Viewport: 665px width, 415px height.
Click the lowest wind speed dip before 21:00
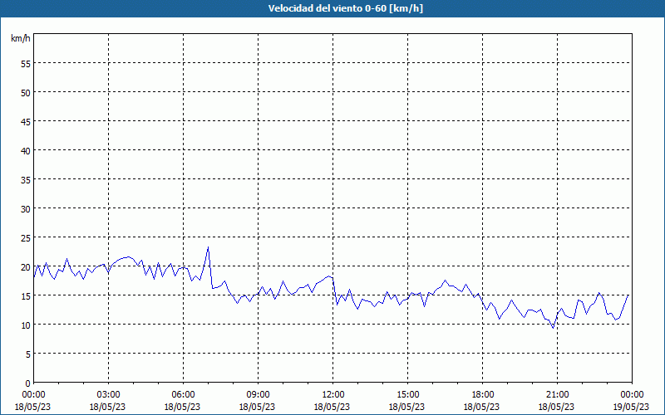pyautogui.click(x=553, y=328)
